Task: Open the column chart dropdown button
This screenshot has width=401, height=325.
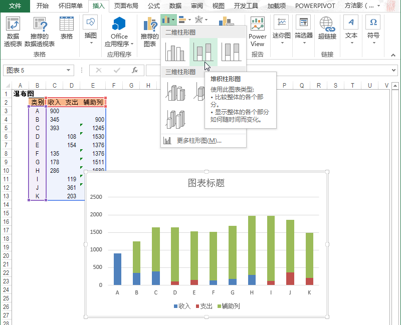Action: pyautogui.click(x=168, y=20)
